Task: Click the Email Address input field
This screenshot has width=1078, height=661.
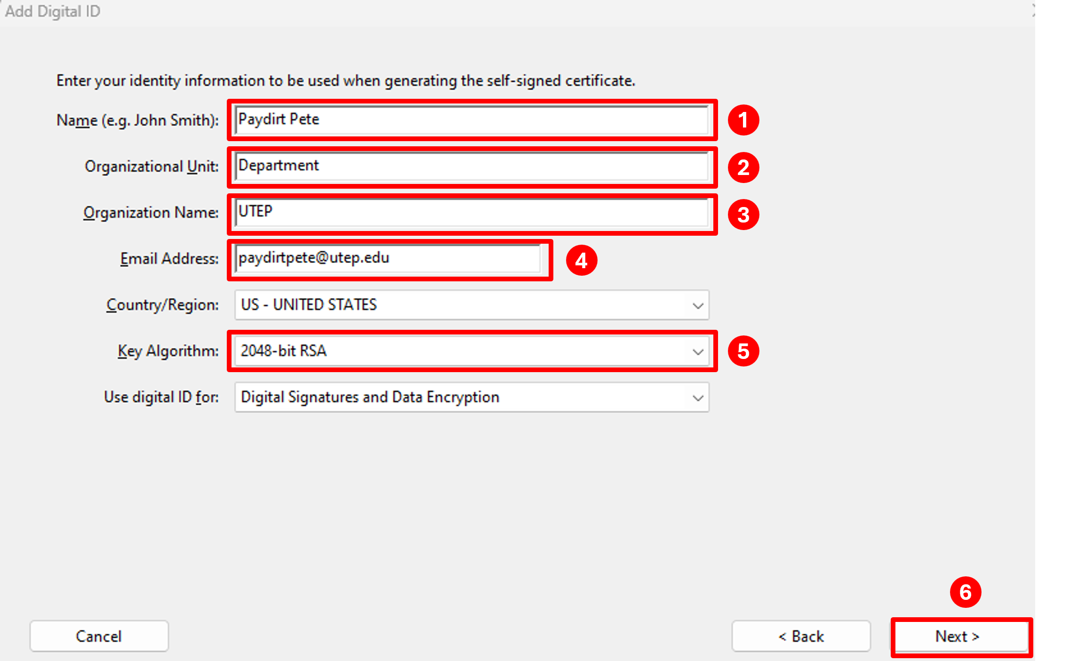Action: [388, 258]
